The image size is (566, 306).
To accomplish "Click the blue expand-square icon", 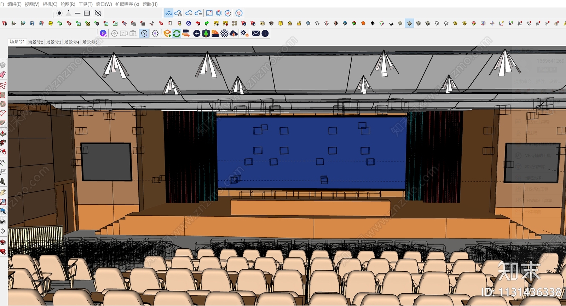I will 209,13.
